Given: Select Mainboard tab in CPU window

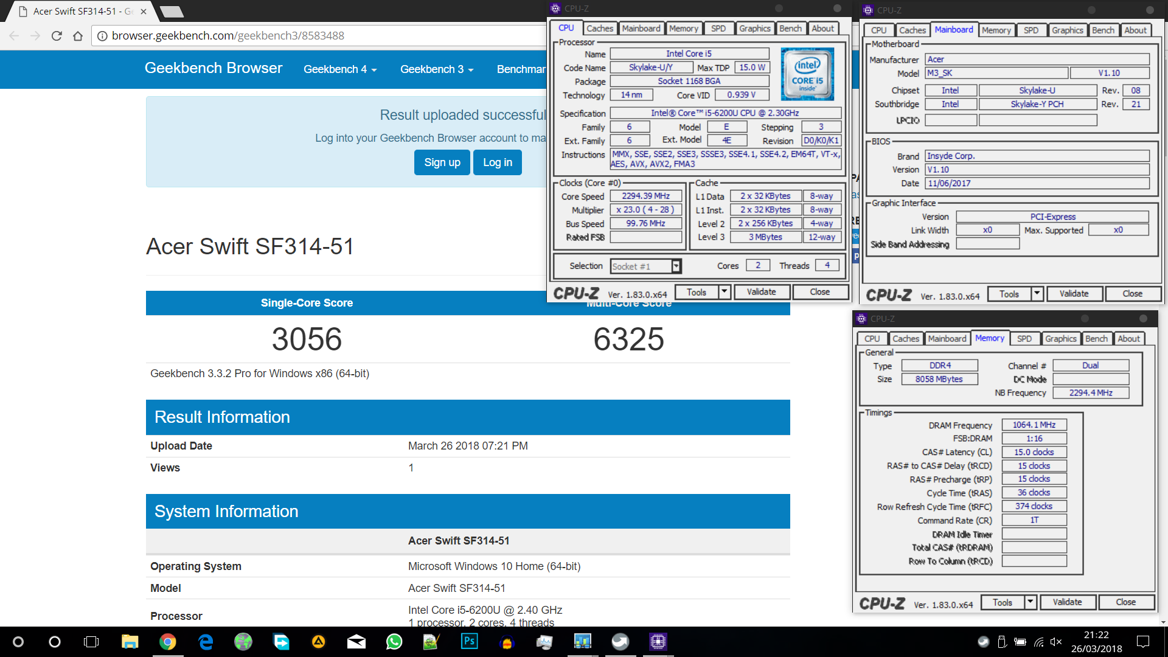Looking at the screenshot, I should 641,29.
